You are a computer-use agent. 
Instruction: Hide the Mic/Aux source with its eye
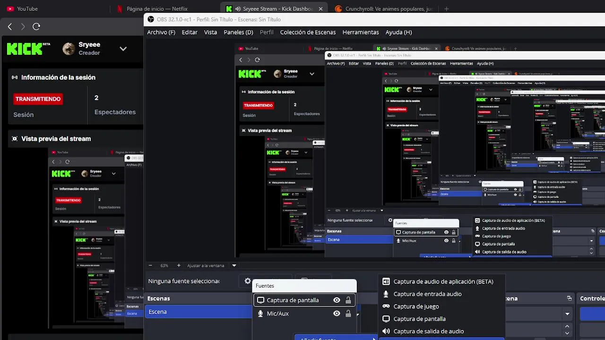tap(337, 314)
